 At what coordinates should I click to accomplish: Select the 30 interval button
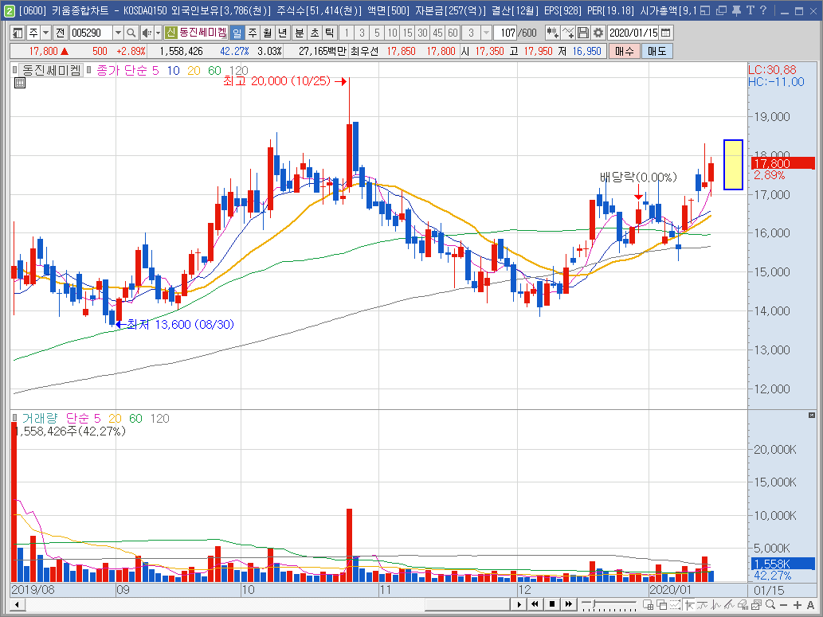[x=422, y=33]
